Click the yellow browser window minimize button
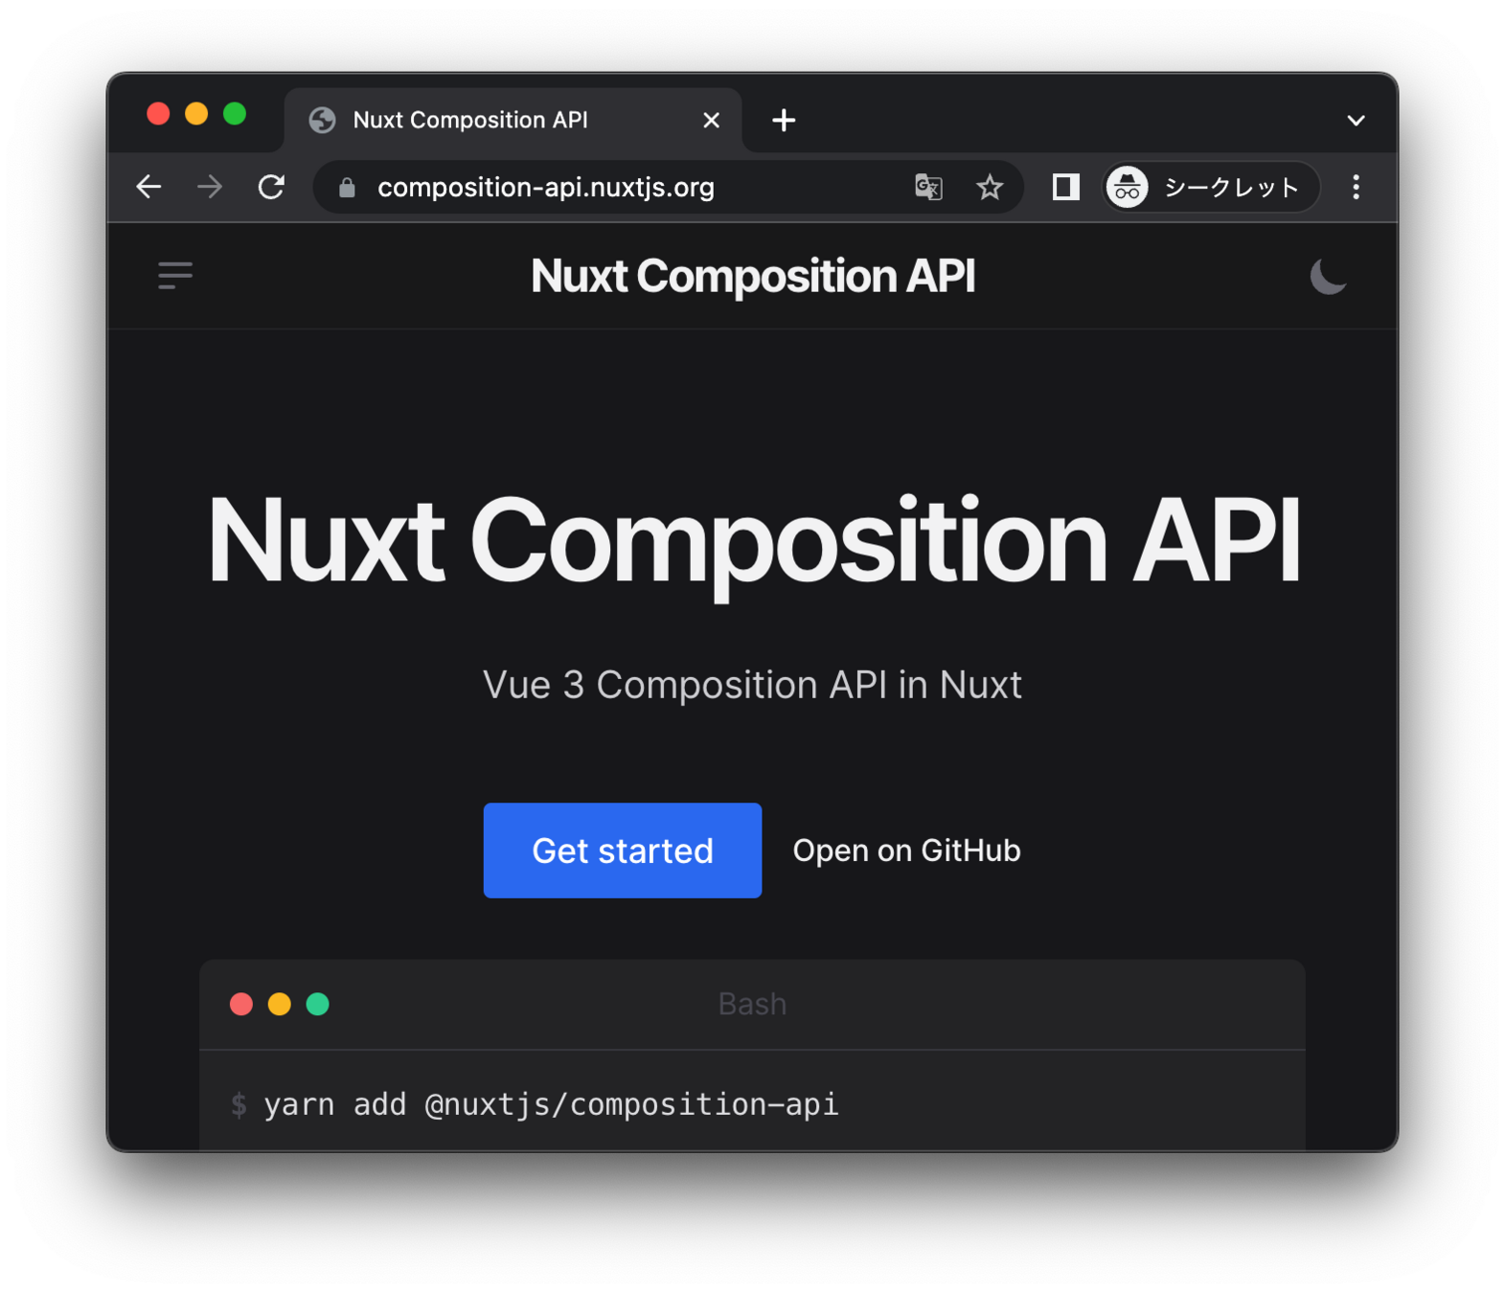Image resolution: width=1505 pixels, height=1293 pixels. tap(196, 114)
